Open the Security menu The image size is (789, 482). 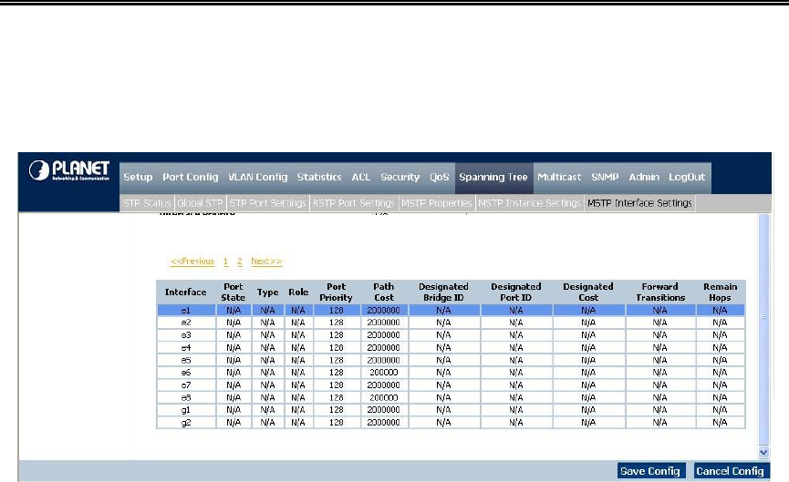tap(400, 177)
